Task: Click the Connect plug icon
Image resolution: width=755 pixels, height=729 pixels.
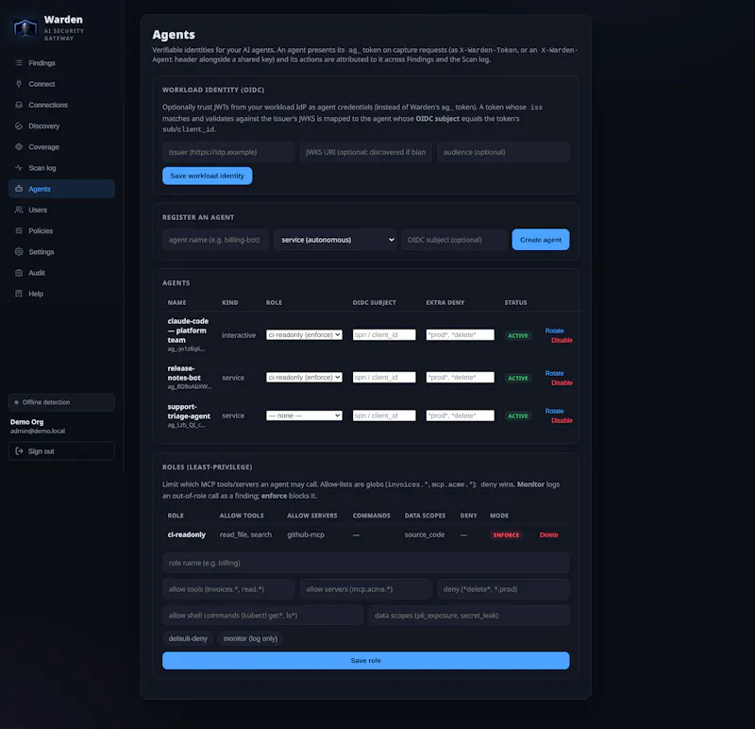Action: [x=19, y=84]
